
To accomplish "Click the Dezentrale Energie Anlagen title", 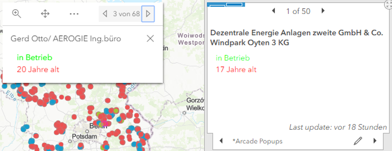I will point(297,38).
